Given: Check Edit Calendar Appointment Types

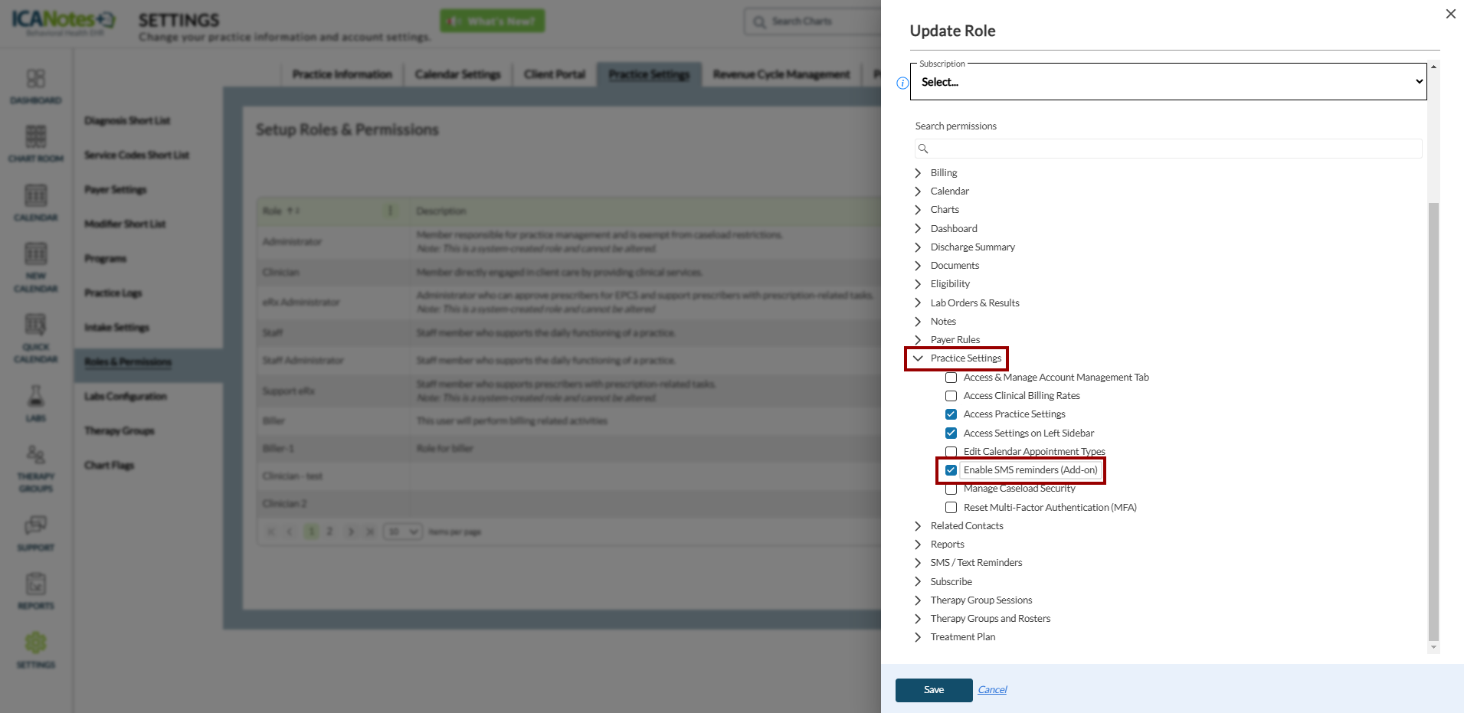Looking at the screenshot, I should (951, 452).
